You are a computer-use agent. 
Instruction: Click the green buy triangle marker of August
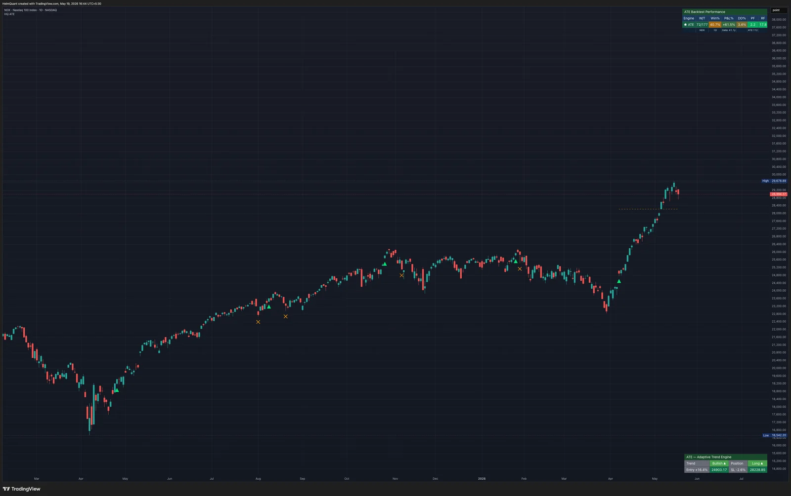(269, 307)
